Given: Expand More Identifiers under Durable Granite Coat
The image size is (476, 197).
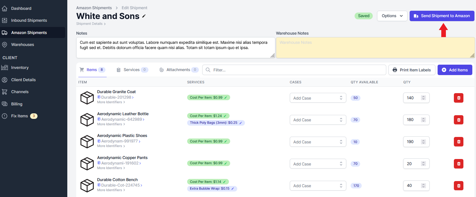Looking at the screenshot, I should pyautogui.click(x=111, y=102).
